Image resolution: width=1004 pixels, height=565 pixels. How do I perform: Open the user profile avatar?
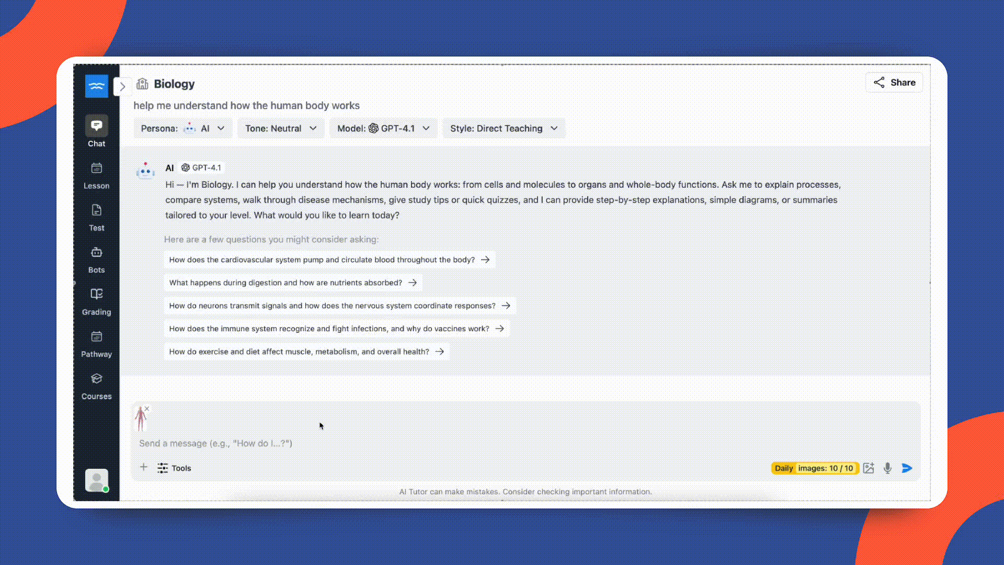click(x=97, y=480)
